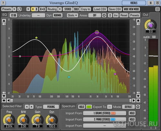The image size is (161, 131).
Task: Open the help question mark button
Action: [x=3, y=3]
